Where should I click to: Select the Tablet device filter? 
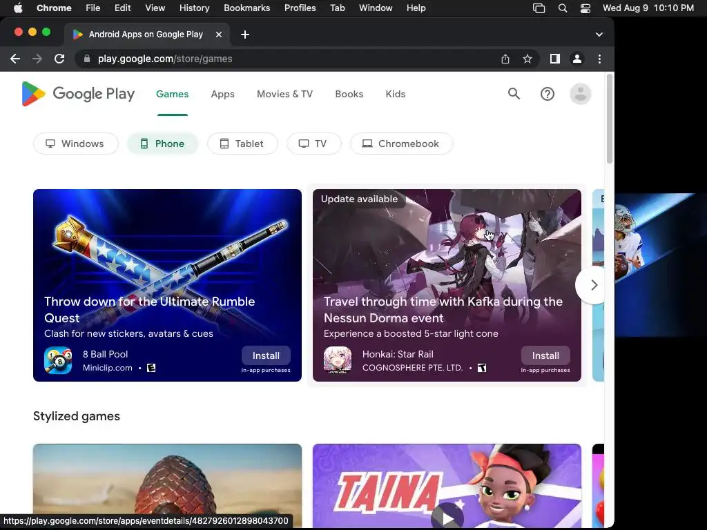pyautogui.click(x=242, y=144)
